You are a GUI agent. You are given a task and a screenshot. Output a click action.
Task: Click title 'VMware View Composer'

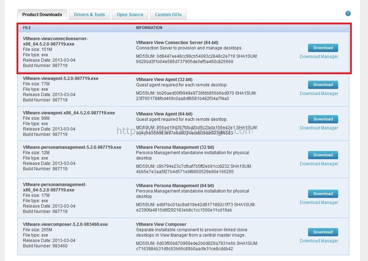161,224
